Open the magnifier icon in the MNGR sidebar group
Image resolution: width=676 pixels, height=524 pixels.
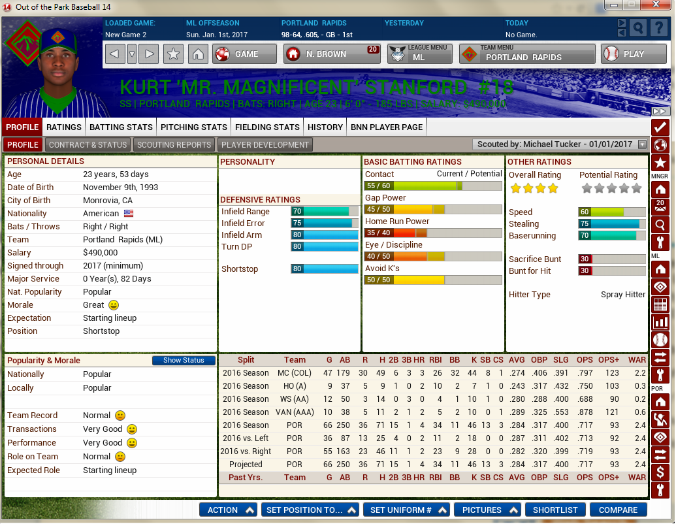coord(660,225)
